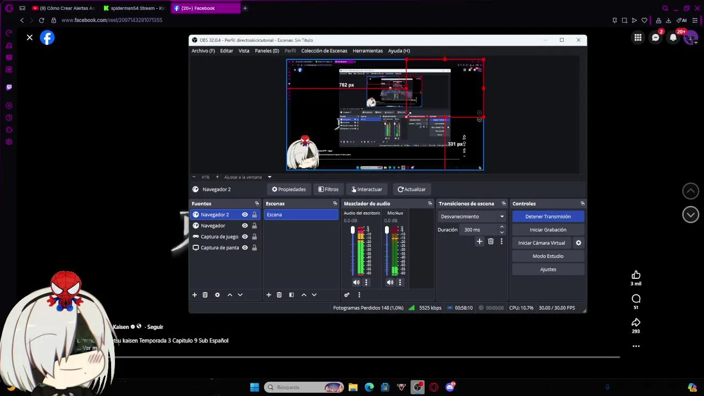
Task: Move scene down in Escenas panel
Action: 314,295
